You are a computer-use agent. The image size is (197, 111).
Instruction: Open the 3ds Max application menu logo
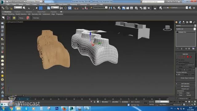(2, 2)
